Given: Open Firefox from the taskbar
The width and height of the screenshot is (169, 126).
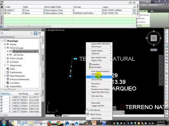Looking at the screenshot, I should point(49,123).
